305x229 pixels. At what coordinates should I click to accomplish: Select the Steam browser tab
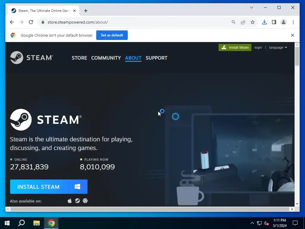[43, 11]
